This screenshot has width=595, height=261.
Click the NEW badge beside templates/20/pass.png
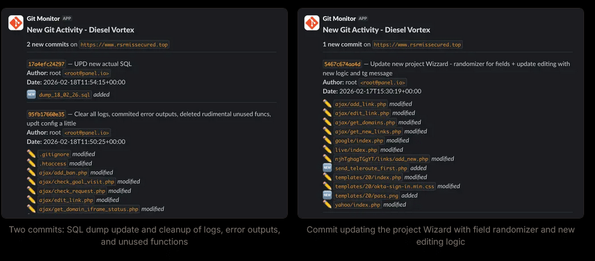(327, 196)
